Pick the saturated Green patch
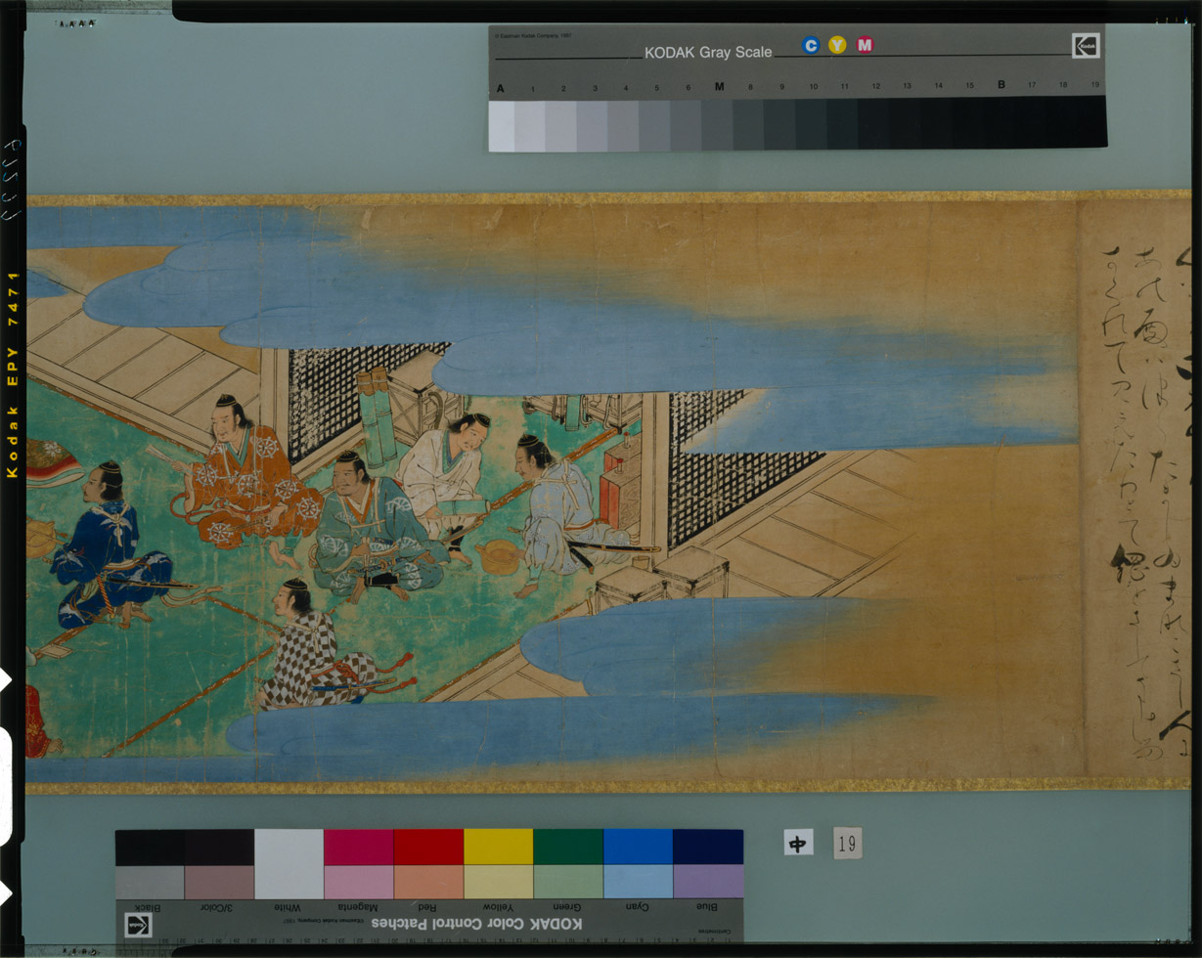Viewport: 1202px width, 958px height. coord(568,848)
